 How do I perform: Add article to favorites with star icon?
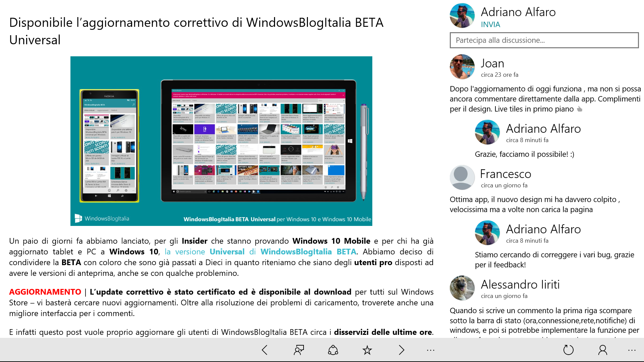tap(367, 350)
